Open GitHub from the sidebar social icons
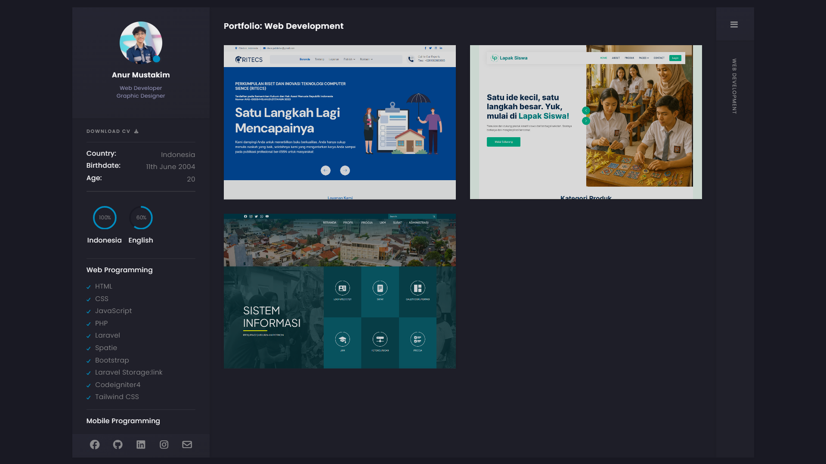 pos(118,445)
